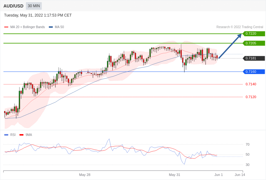
Task: Click the MA 20 + Bollinger Bands legend swatch
Action: coord(6,27)
